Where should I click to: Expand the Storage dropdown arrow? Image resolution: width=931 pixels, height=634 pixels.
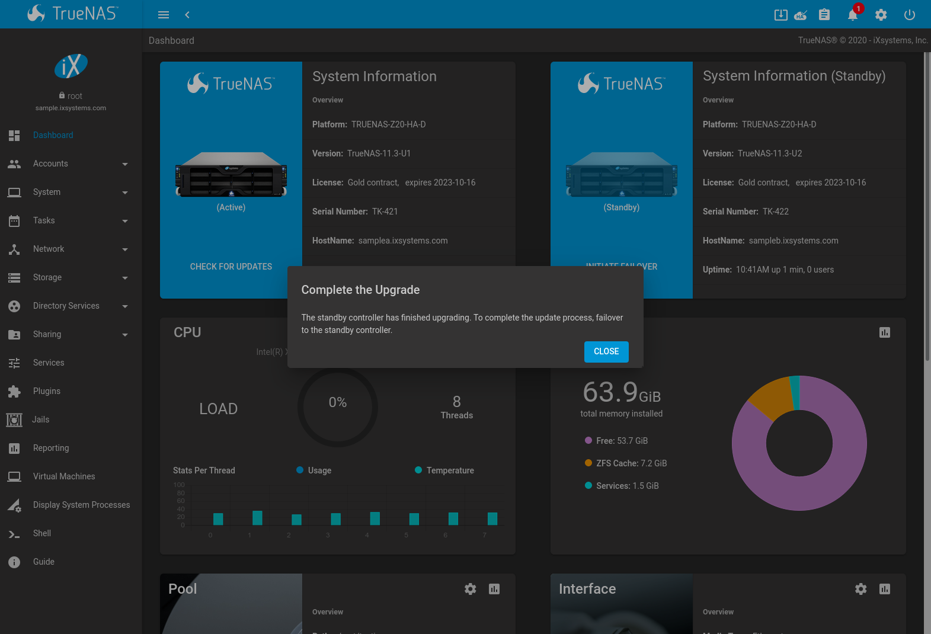pos(125,278)
